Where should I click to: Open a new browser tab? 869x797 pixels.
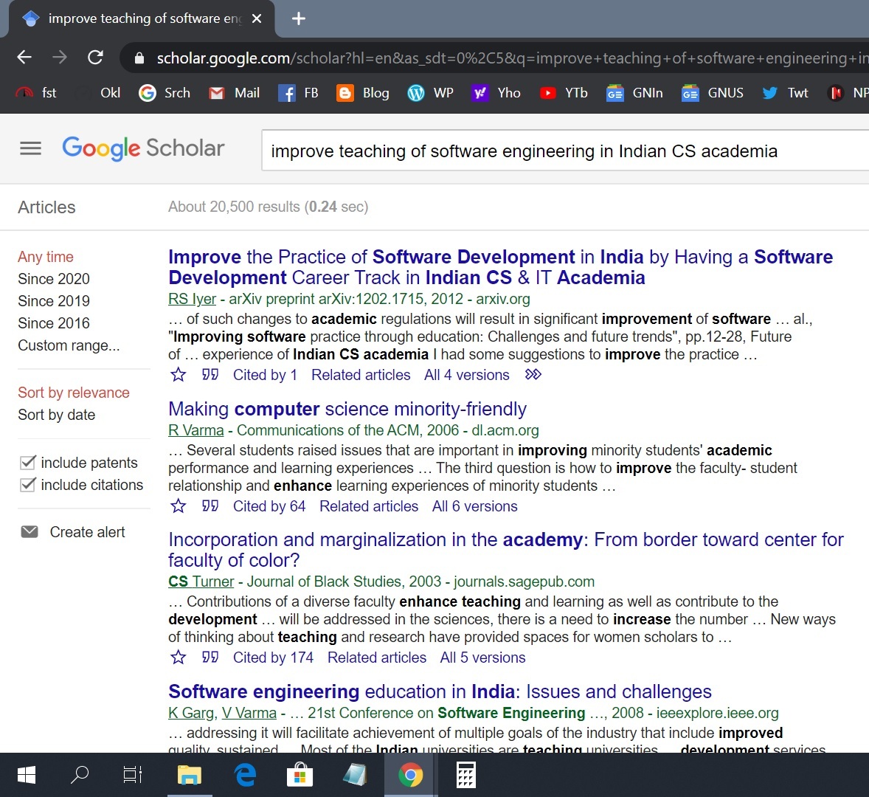point(299,18)
